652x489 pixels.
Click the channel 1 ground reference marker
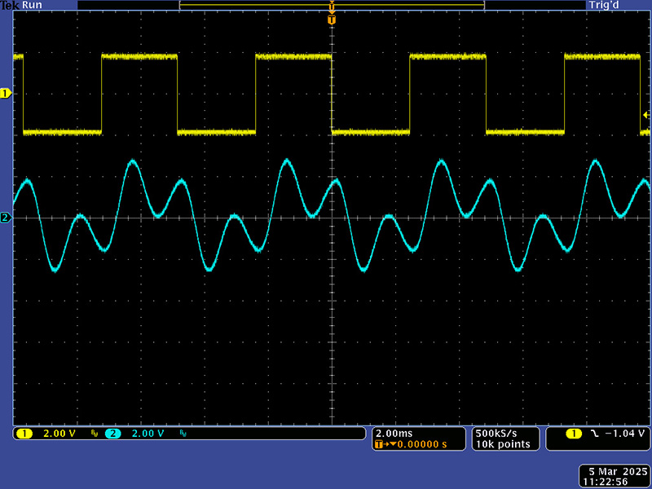click(6, 94)
